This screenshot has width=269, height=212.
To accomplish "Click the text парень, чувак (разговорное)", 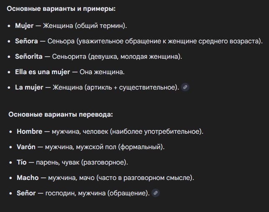I will [82, 162].
